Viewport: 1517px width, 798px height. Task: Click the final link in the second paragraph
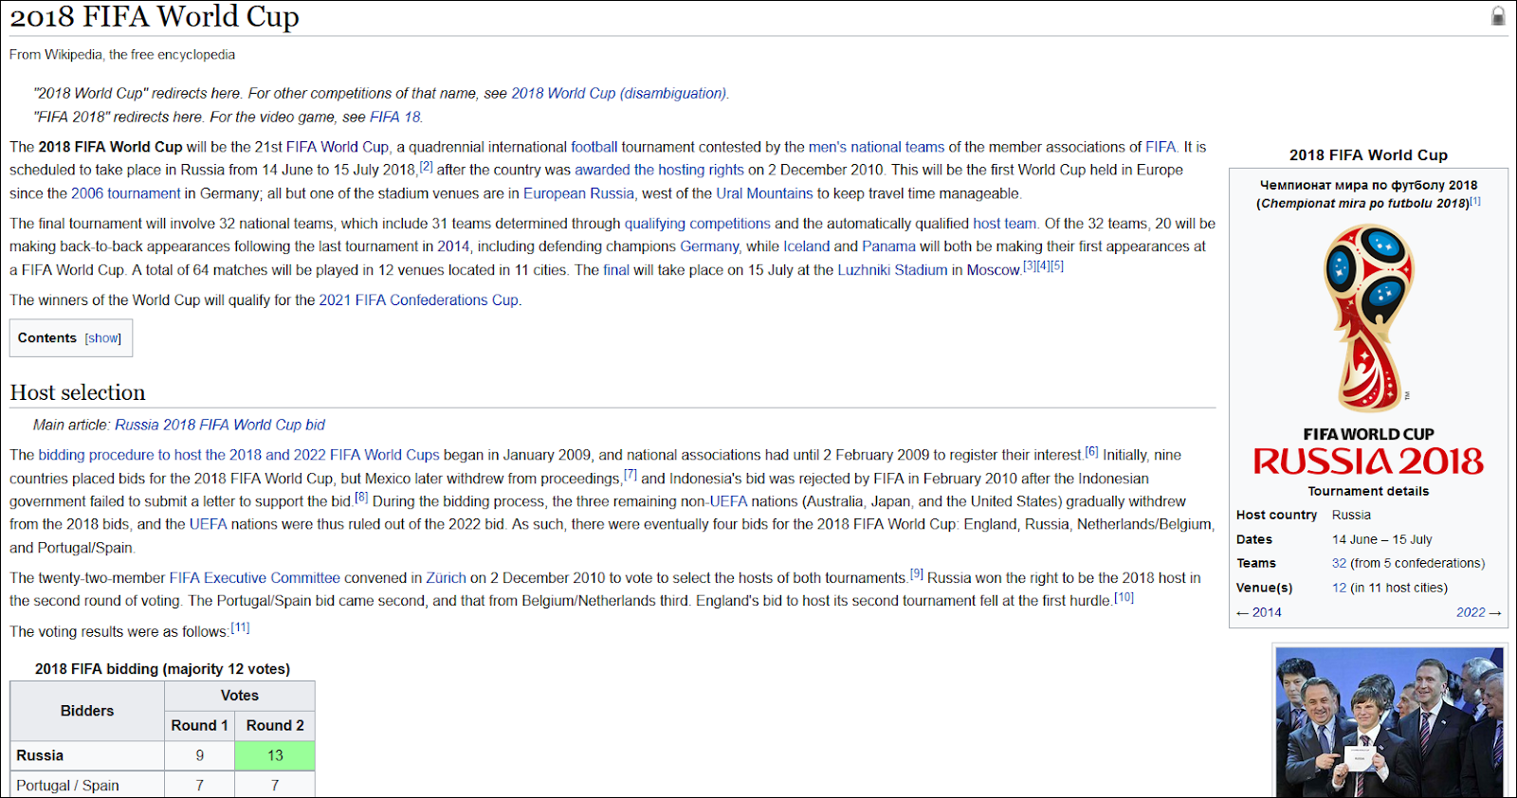[616, 270]
